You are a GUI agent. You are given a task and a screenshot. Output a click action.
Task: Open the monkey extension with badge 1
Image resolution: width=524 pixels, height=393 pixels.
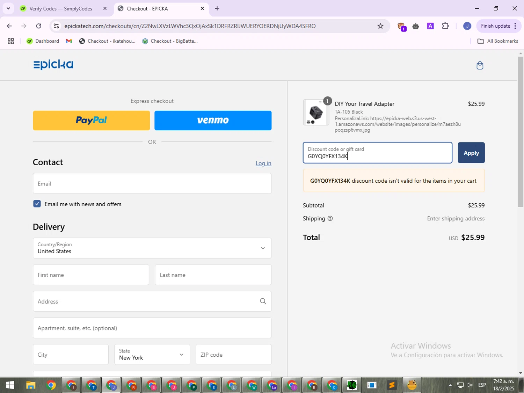[401, 26]
